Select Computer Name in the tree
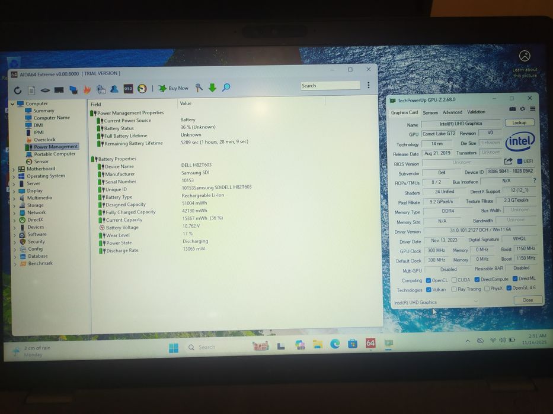Screen dimensions: 553x414 coord(52,118)
